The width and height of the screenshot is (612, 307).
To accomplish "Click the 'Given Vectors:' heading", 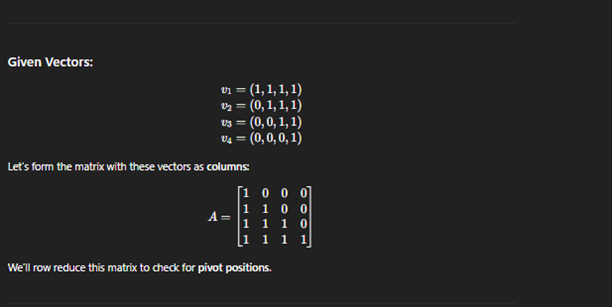I will click(x=50, y=62).
